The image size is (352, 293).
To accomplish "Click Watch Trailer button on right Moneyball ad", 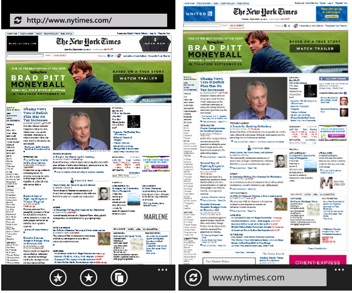I will pos(315,49).
